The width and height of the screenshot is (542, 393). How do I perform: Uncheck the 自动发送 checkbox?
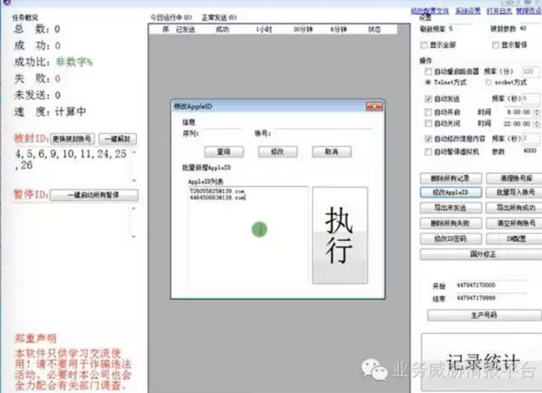pyautogui.click(x=428, y=99)
